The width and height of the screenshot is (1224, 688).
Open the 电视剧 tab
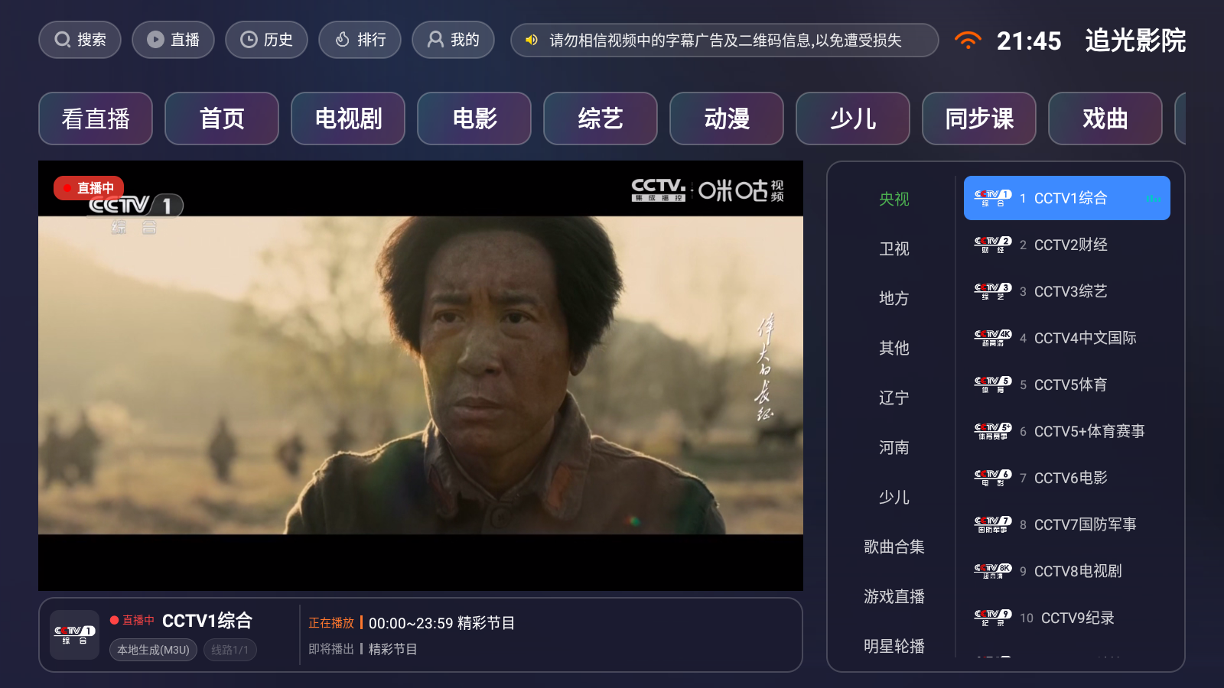point(348,118)
